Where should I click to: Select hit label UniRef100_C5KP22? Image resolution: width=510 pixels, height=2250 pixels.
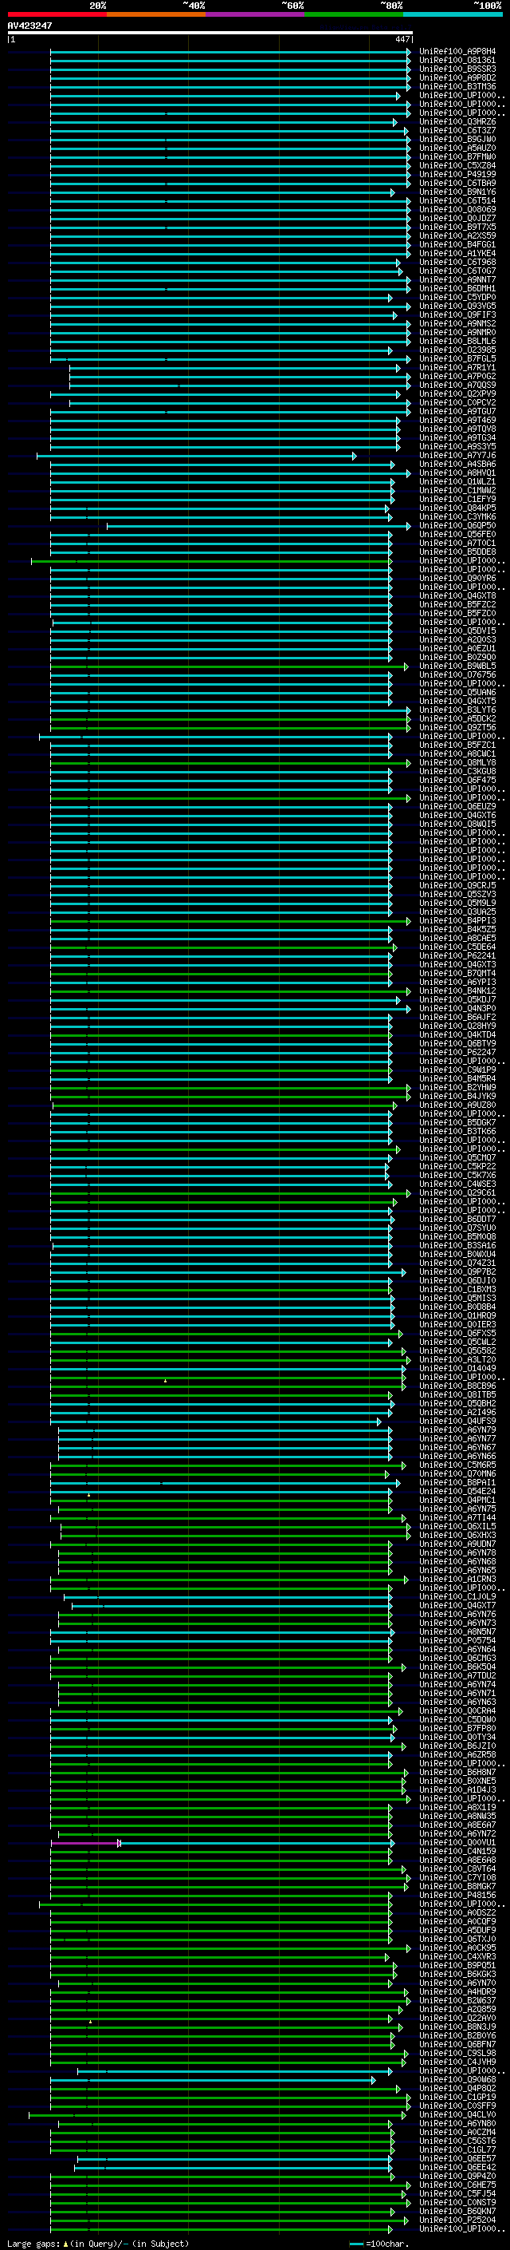[x=457, y=1167]
